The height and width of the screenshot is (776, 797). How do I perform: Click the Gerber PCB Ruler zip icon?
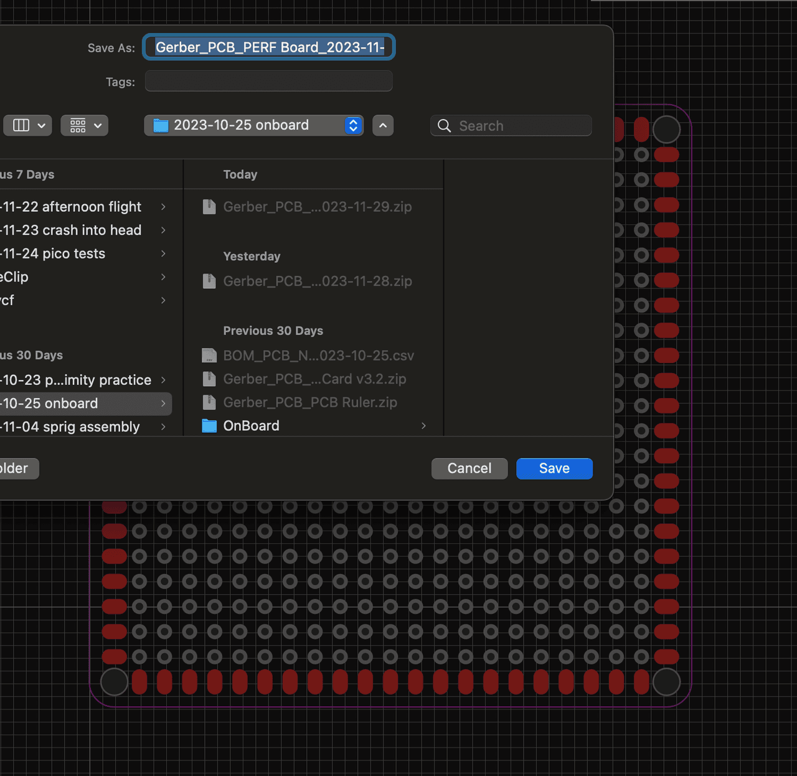[x=209, y=402]
